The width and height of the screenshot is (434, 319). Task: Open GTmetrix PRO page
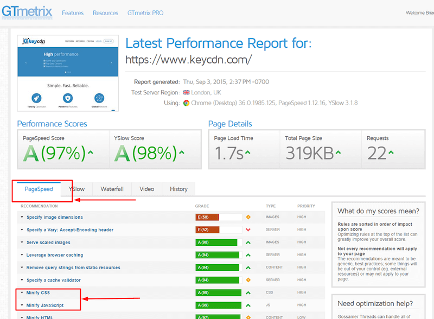tap(145, 13)
